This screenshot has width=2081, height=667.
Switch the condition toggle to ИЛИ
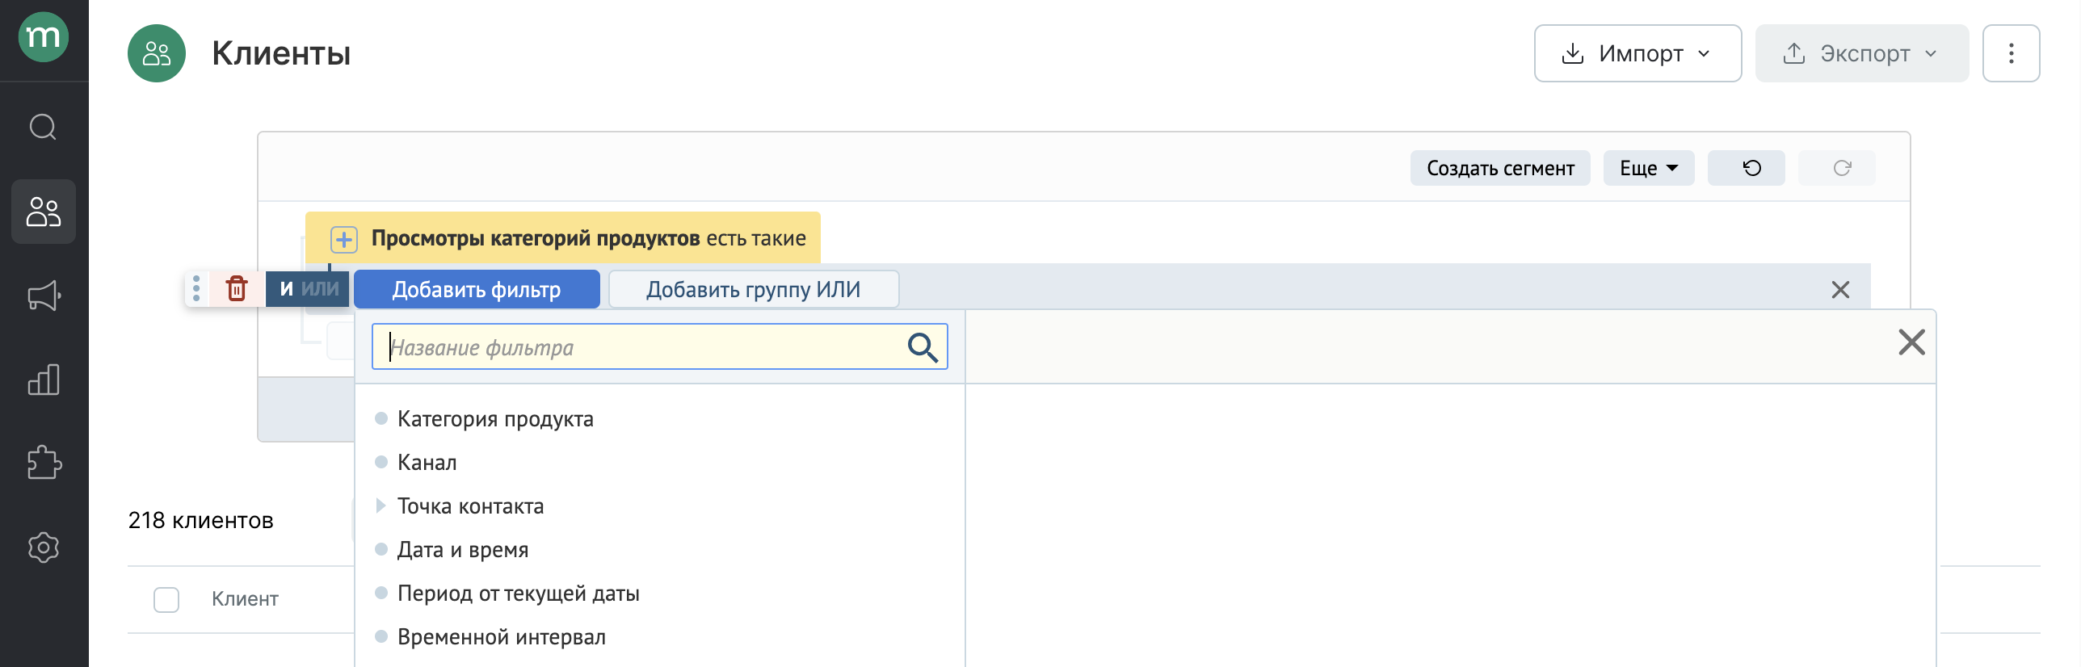pyautogui.click(x=320, y=288)
